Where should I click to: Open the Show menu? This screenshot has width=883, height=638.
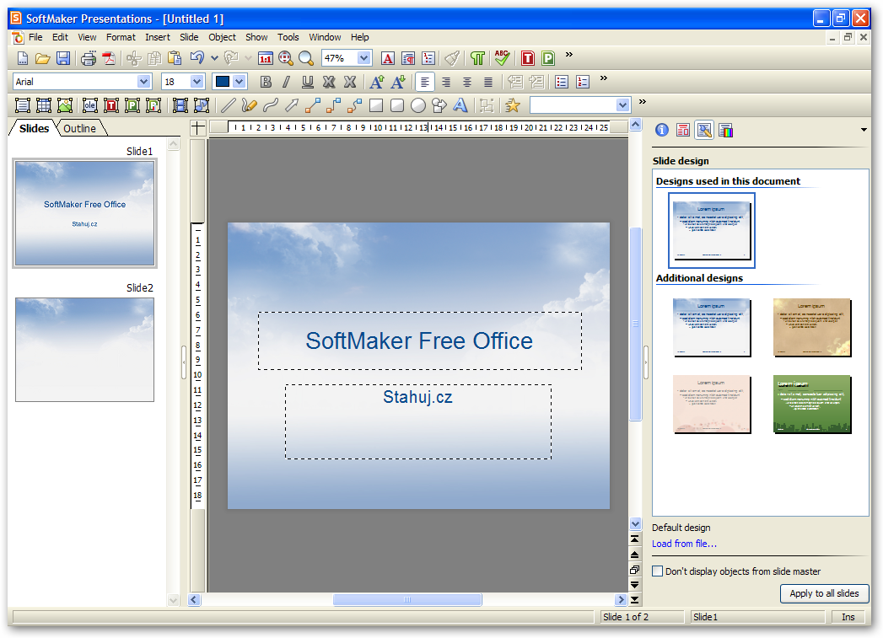(256, 37)
